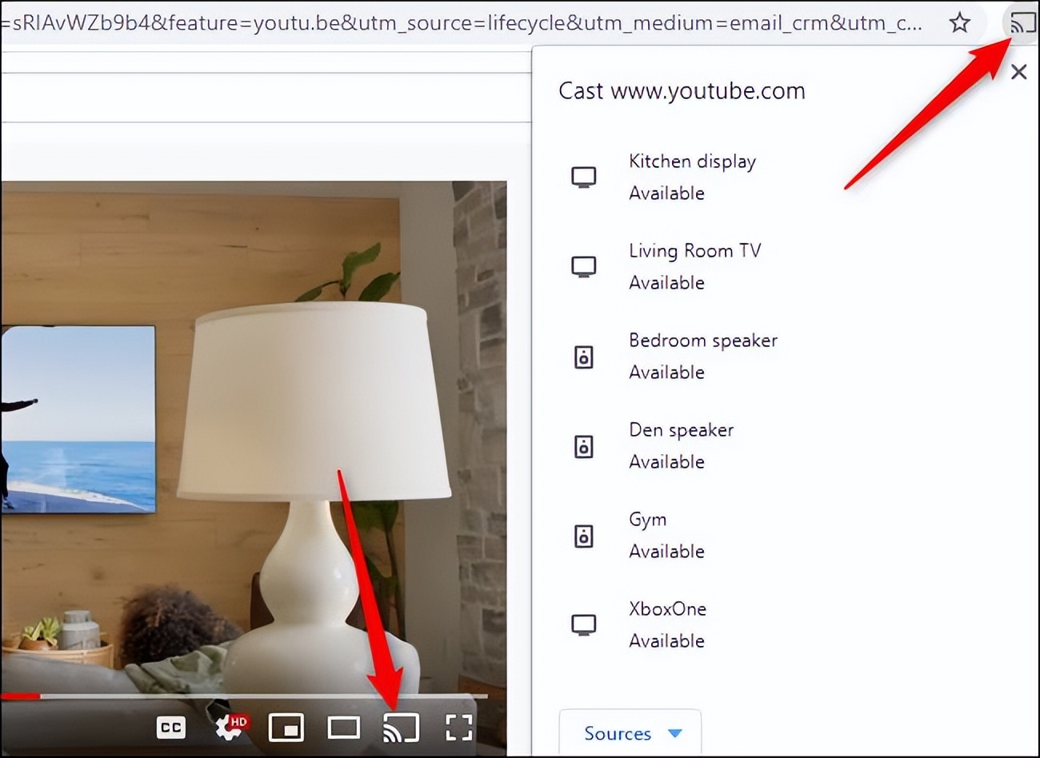Click the Kitchen display monitor icon
This screenshot has height=758, width=1040.
point(584,176)
